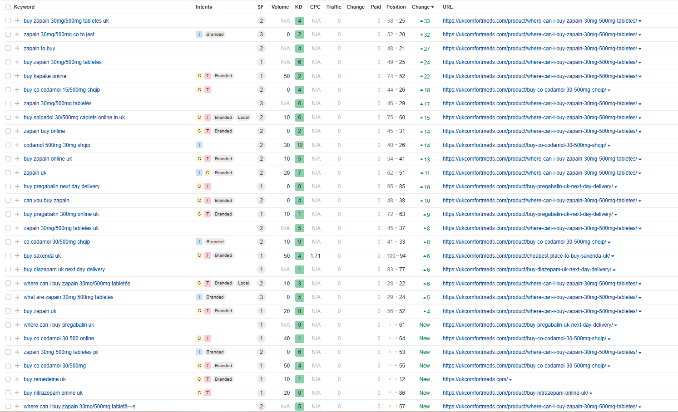The height and width of the screenshot is (412, 678).
Task: Open URL dropdown arrow for 'buy remedeine uk' row
Action: click(x=510, y=380)
